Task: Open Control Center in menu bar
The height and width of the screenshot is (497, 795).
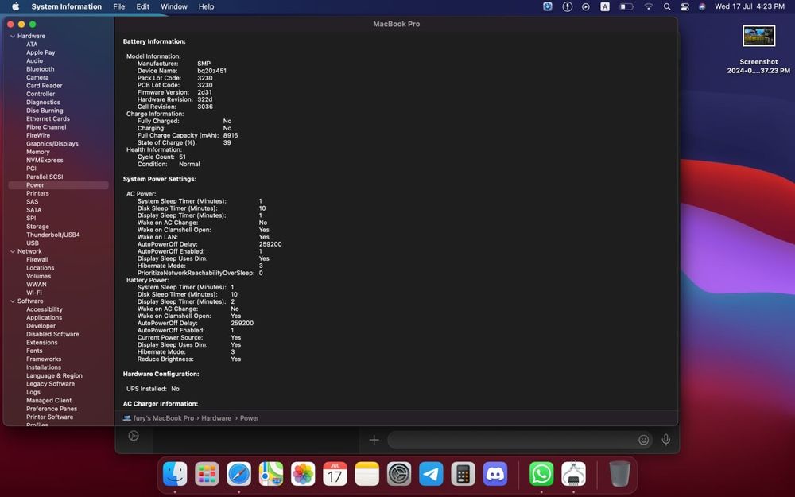Action: click(685, 6)
